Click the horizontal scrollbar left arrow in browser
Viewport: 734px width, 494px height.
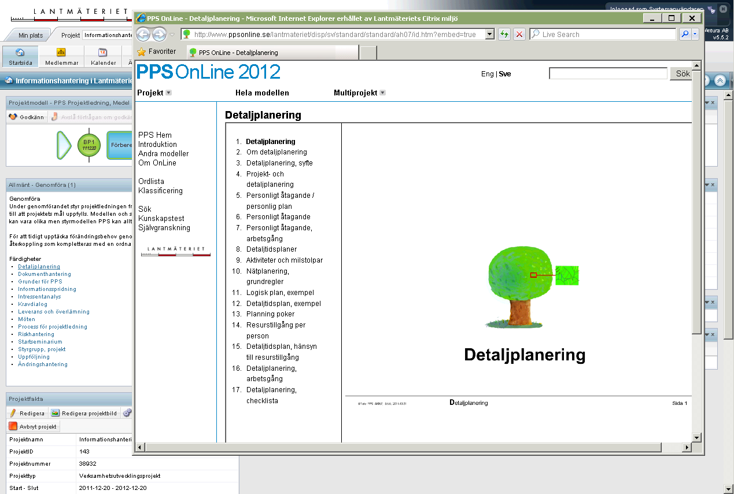(x=139, y=448)
